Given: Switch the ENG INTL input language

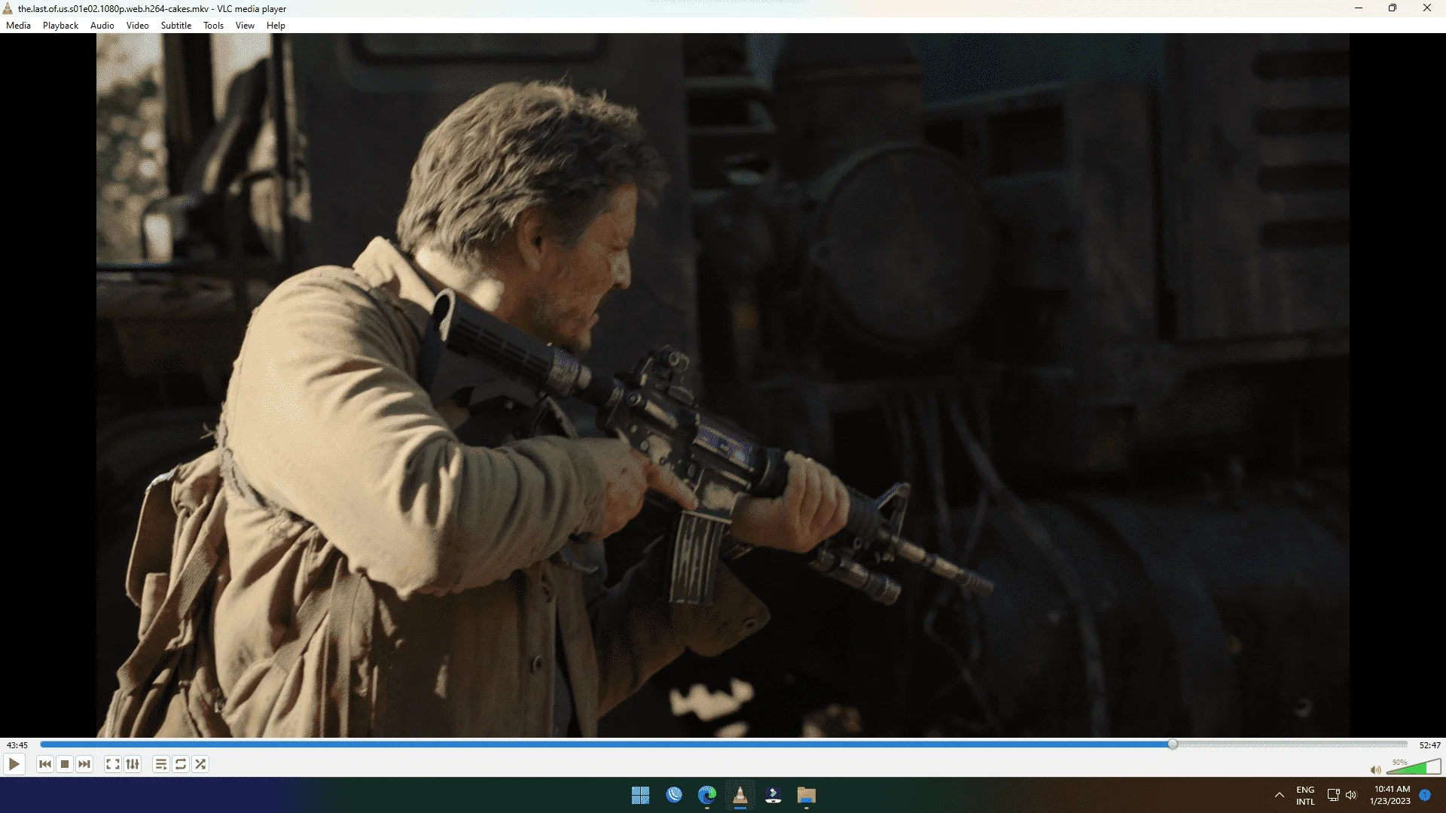Looking at the screenshot, I should (x=1305, y=796).
